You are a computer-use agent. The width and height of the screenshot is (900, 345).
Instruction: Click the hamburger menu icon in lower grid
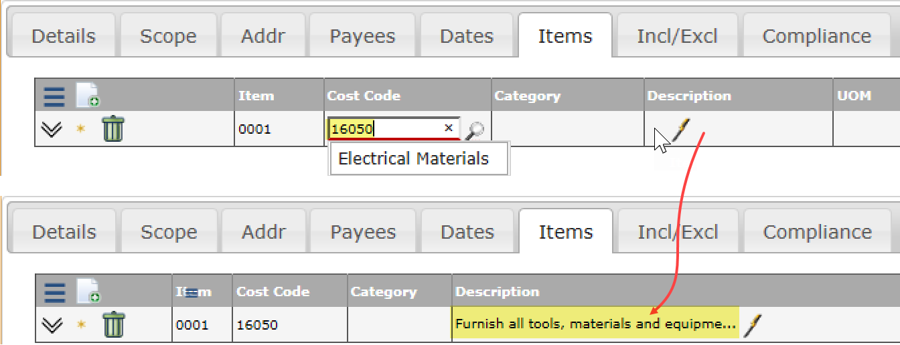[54, 292]
